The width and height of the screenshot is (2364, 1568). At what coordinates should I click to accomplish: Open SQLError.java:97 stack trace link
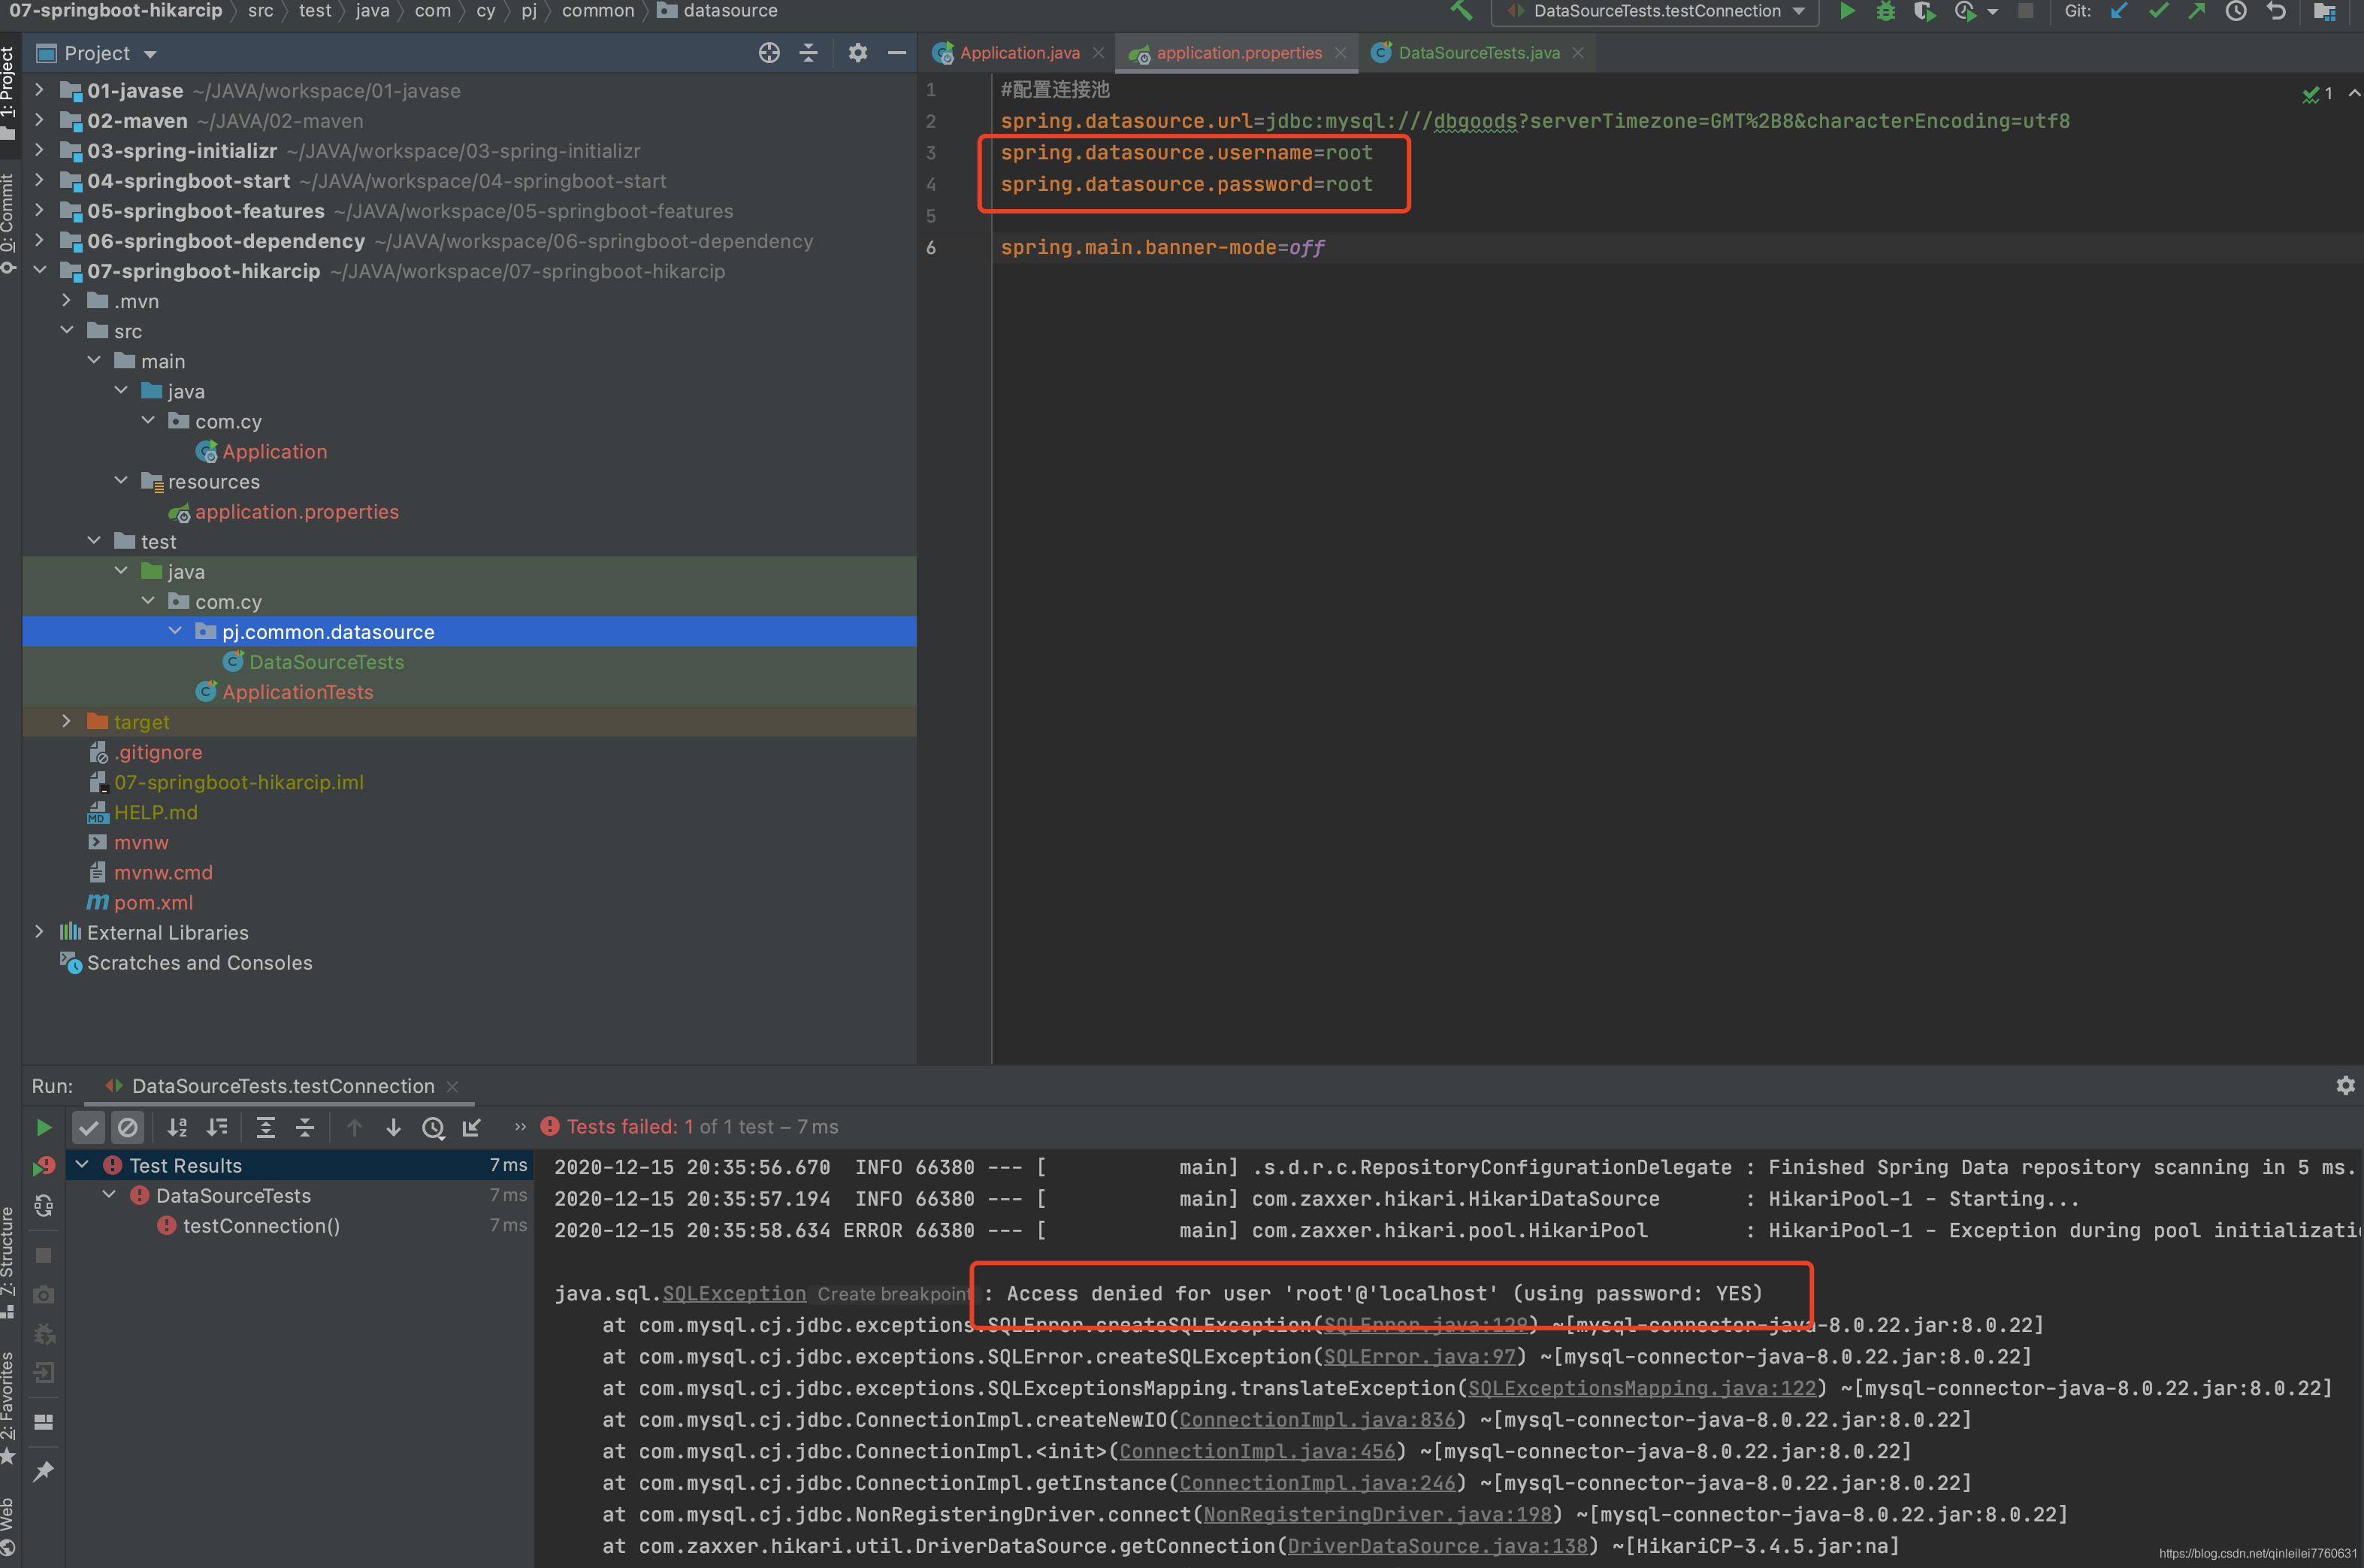(1419, 1356)
